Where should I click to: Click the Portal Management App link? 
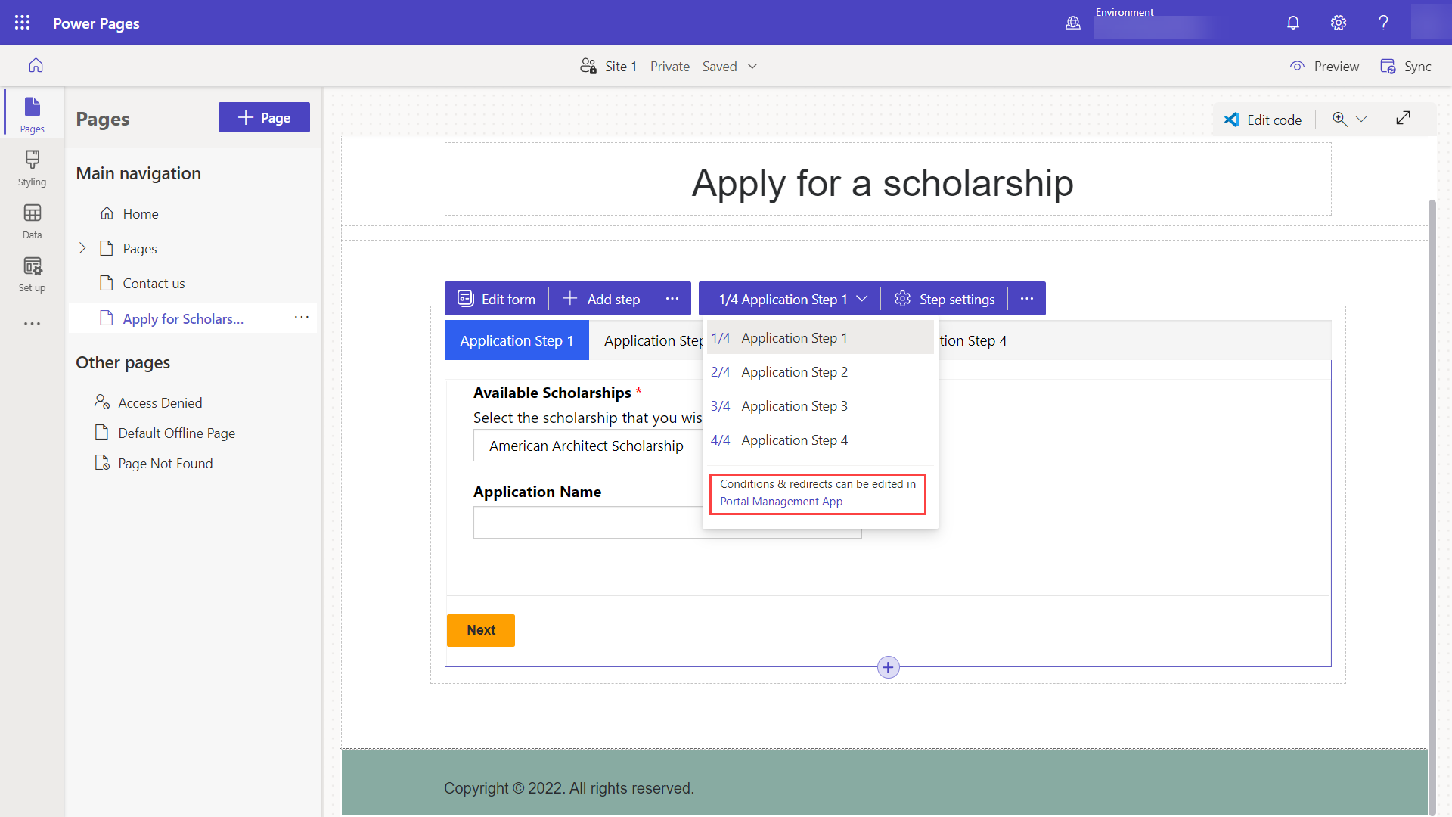pyautogui.click(x=781, y=501)
